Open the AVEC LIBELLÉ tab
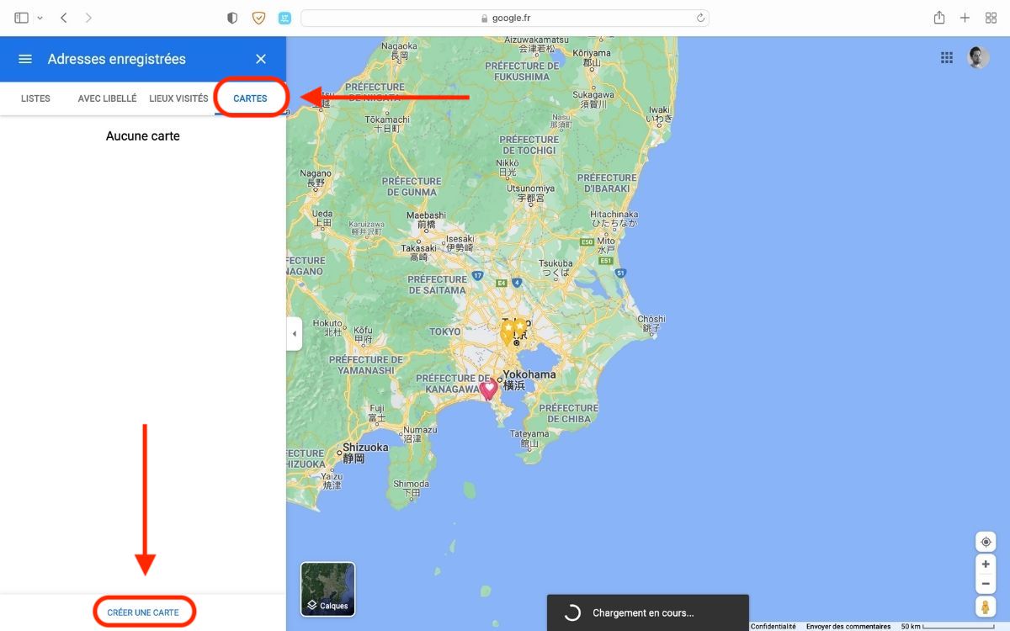 pos(107,98)
